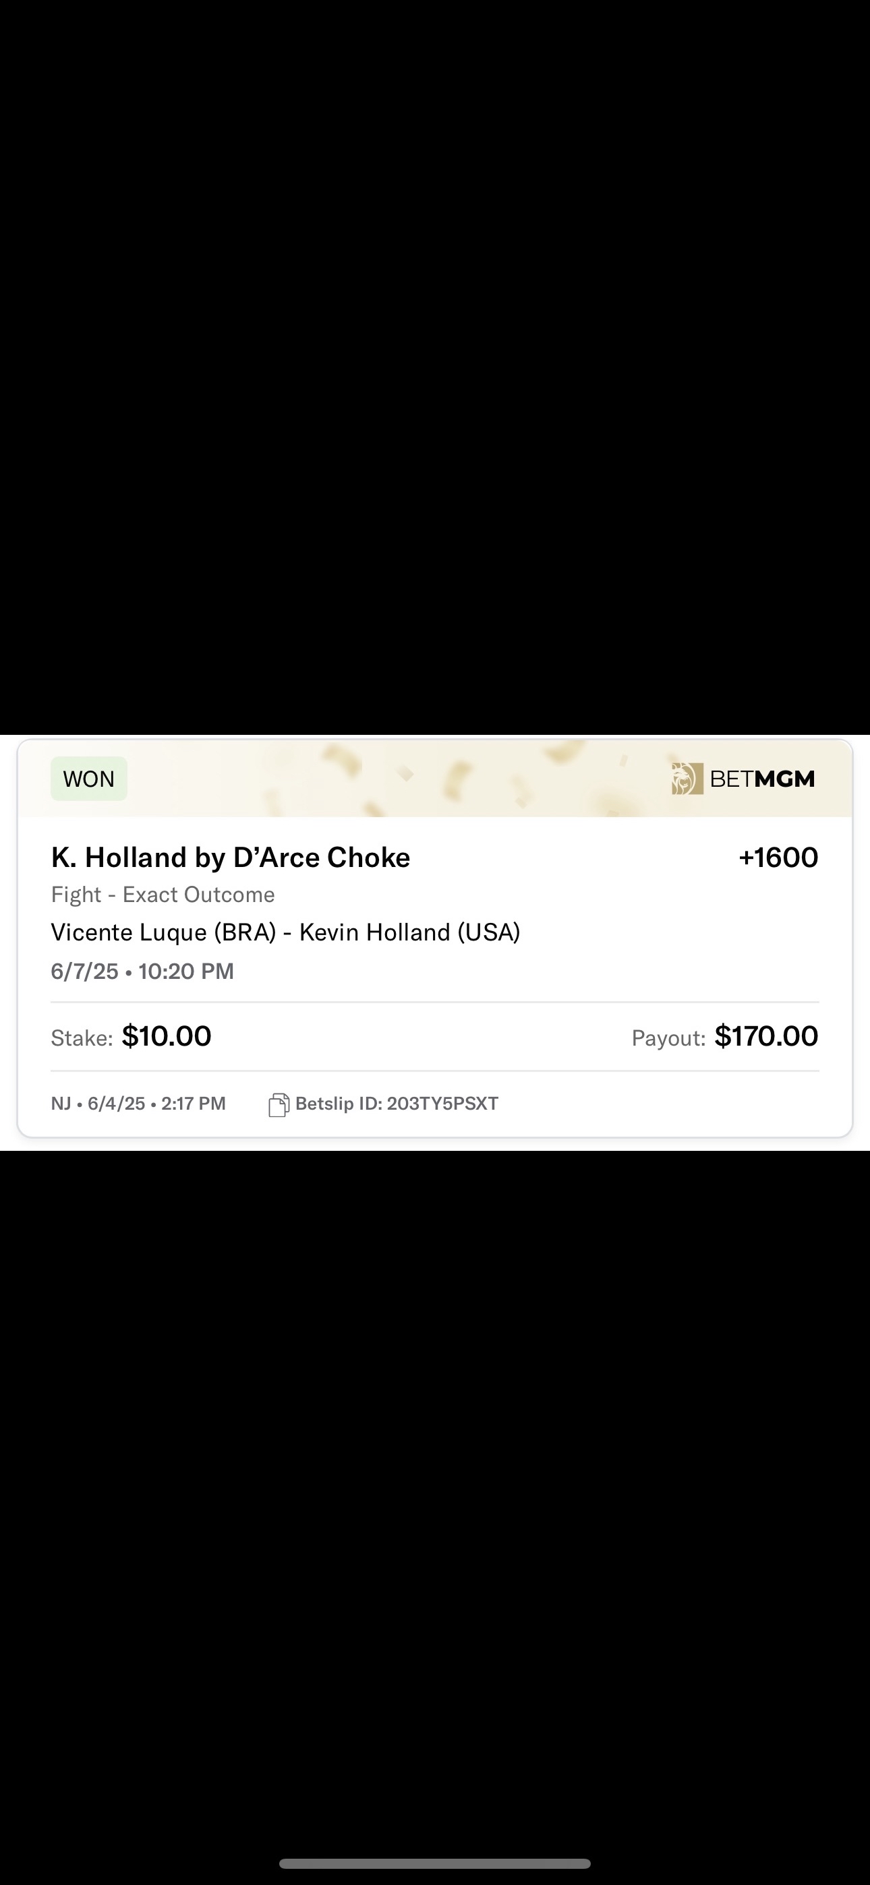The height and width of the screenshot is (1885, 870).
Task: Tap the +1600 odds value
Action: point(778,858)
